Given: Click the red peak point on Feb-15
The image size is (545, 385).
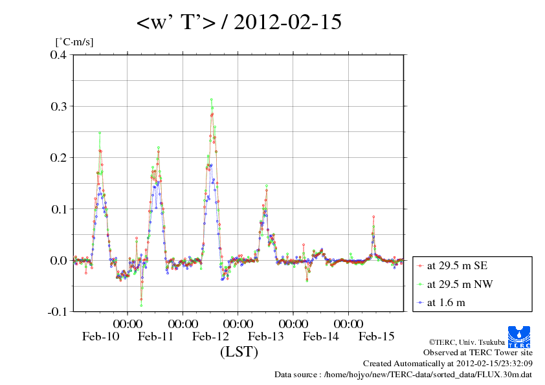Looking at the screenshot, I should pos(373,217).
